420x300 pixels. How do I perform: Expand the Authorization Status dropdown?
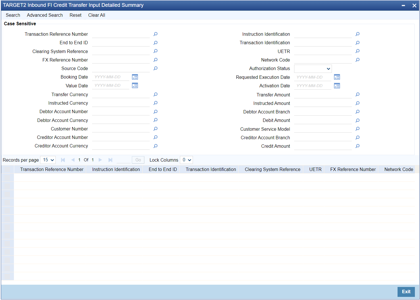tap(313, 69)
